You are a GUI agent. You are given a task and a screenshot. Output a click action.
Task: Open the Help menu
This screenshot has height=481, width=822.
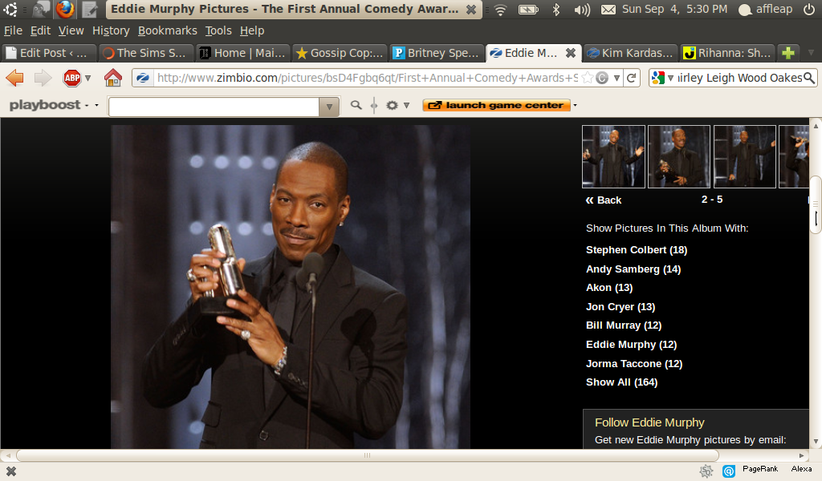click(x=252, y=31)
